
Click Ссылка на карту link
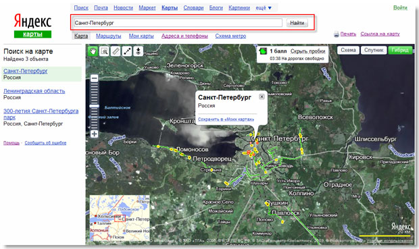pyautogui.click(x=380, y=34)
